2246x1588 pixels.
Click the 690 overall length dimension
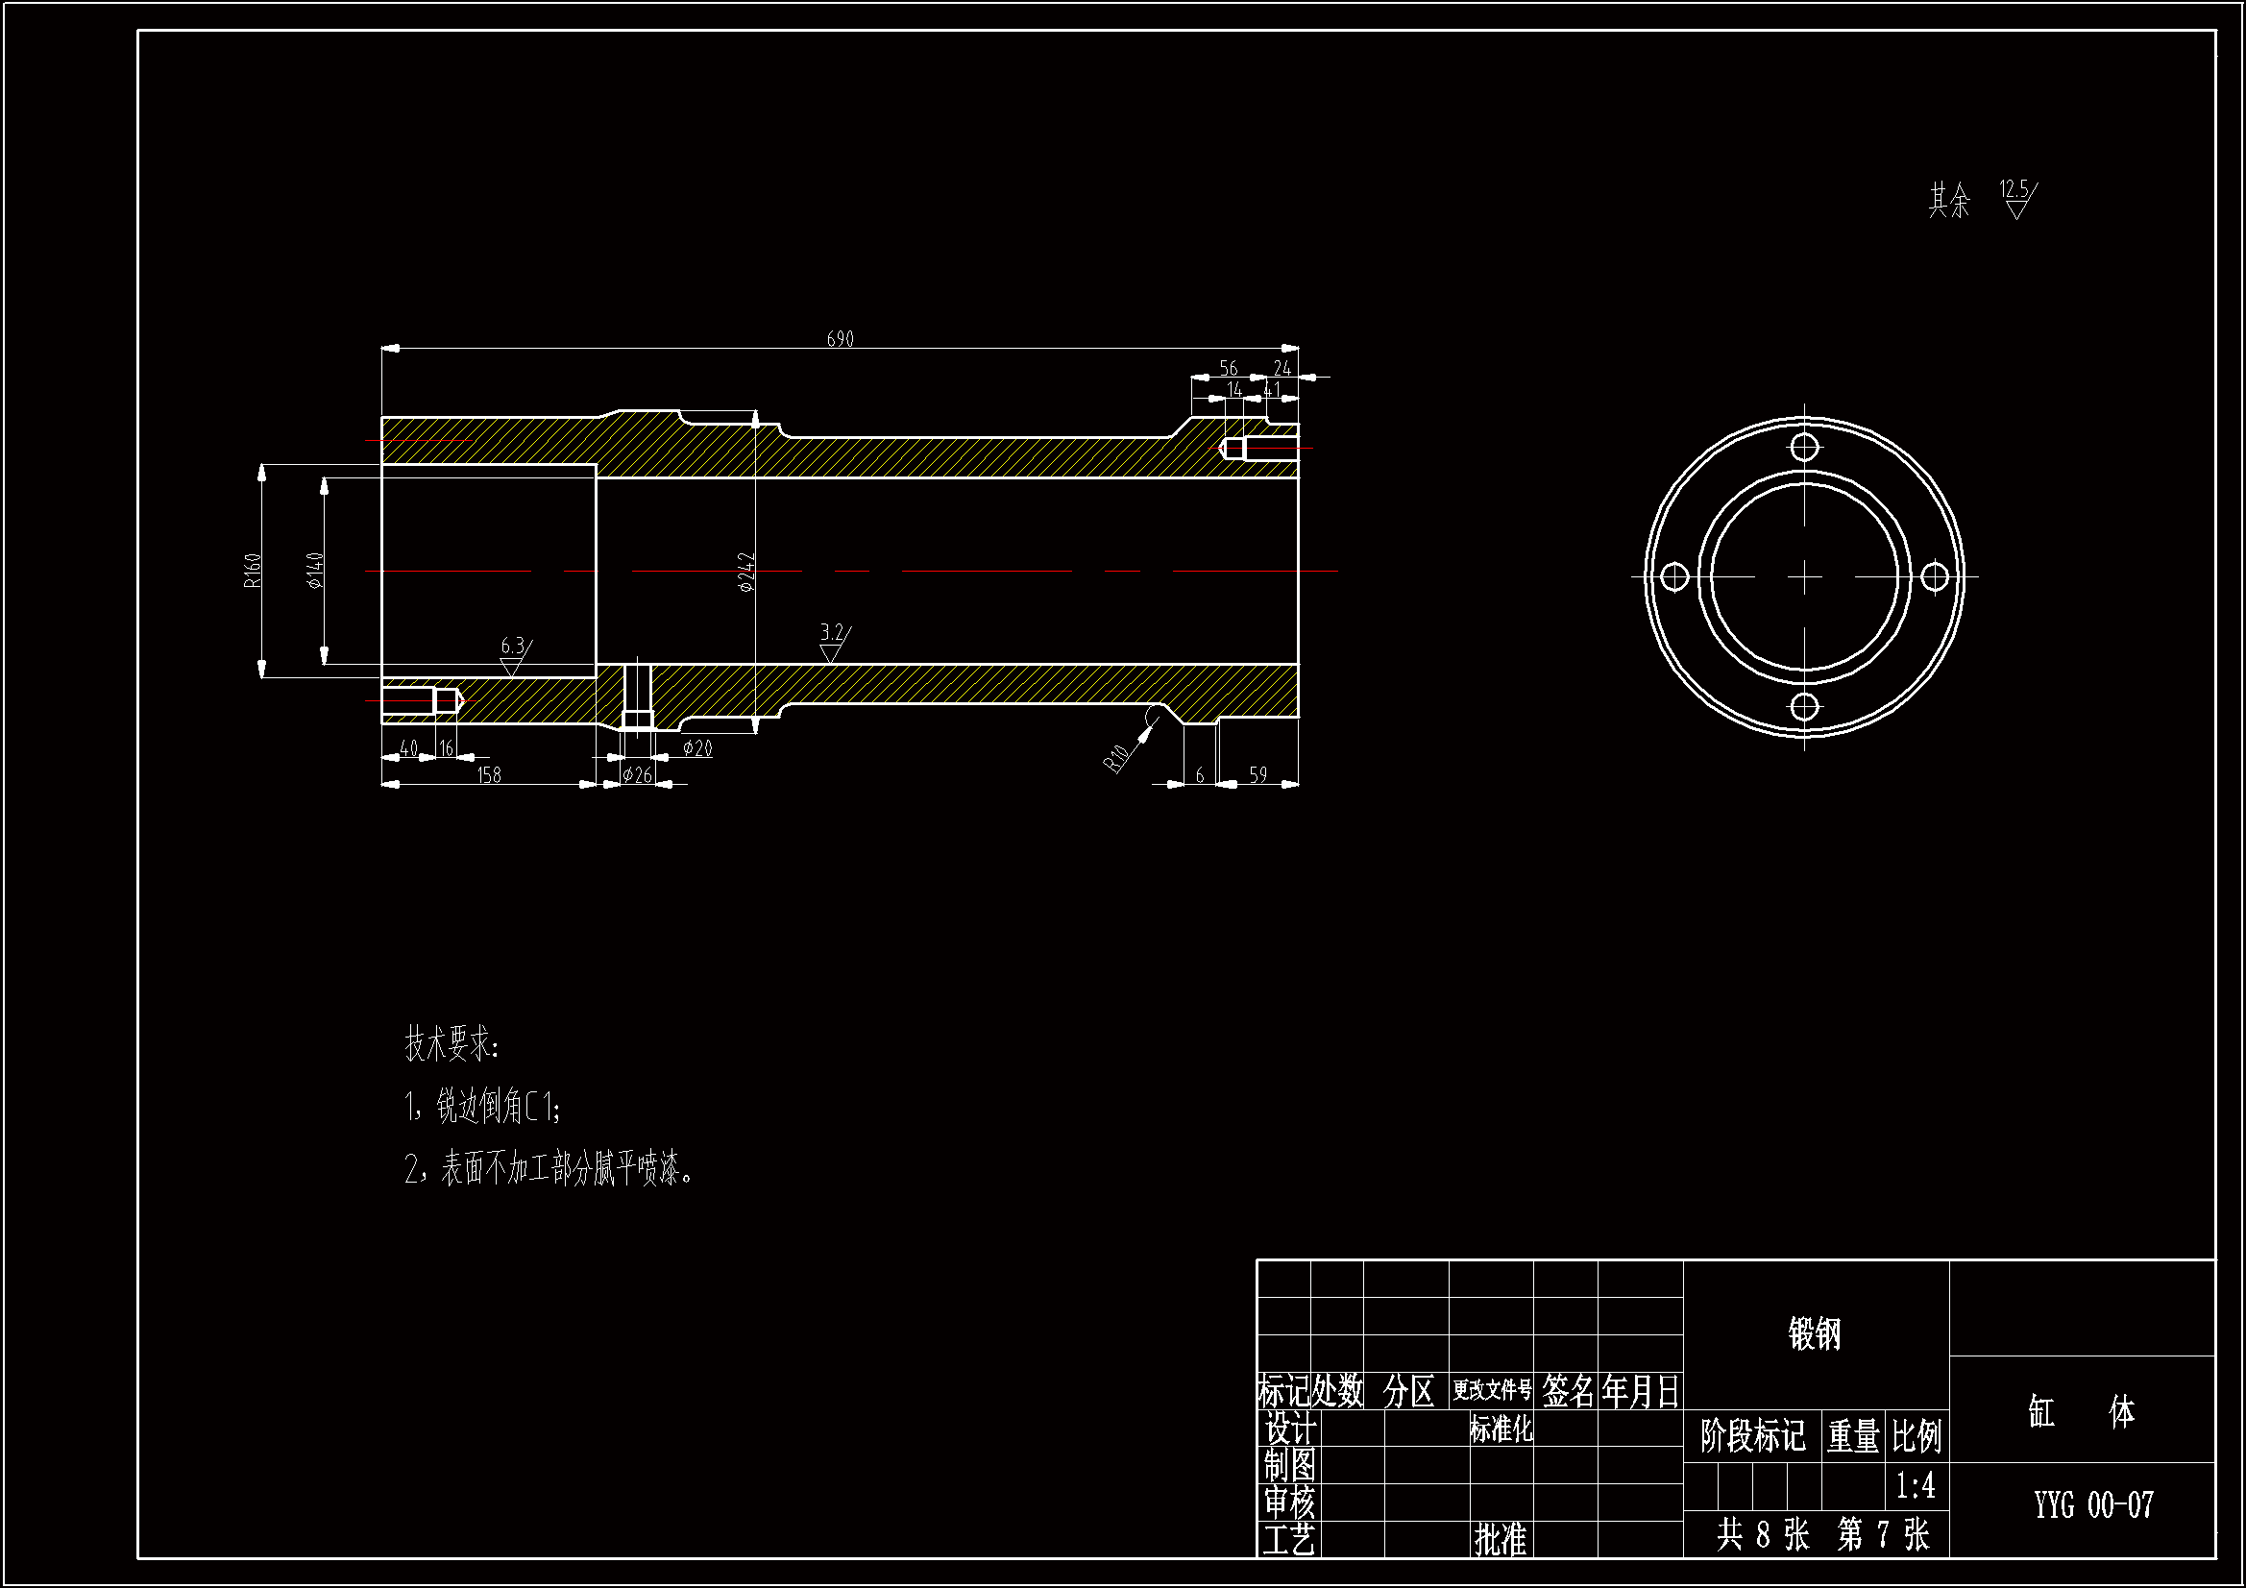(840, 338)
